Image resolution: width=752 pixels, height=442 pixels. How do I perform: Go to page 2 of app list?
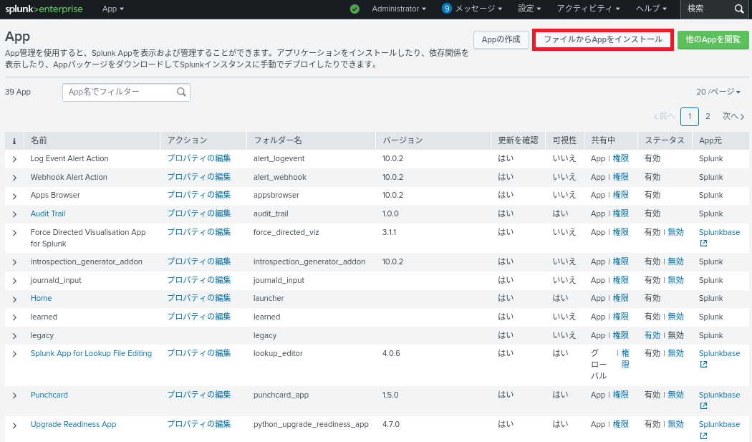[708, 116]
